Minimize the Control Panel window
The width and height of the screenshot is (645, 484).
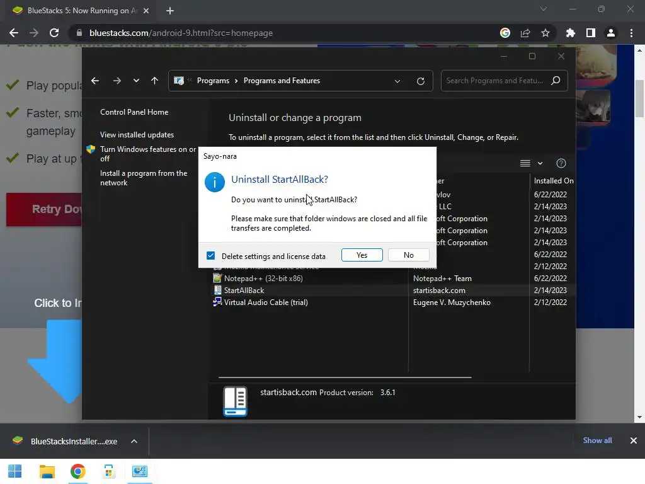(503, 56)
